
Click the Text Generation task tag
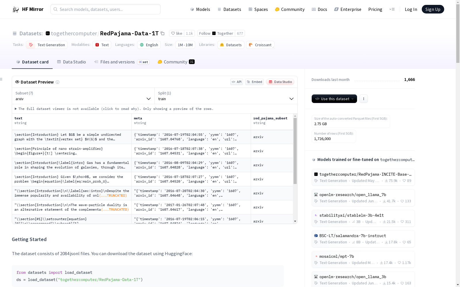coord(47,45)
